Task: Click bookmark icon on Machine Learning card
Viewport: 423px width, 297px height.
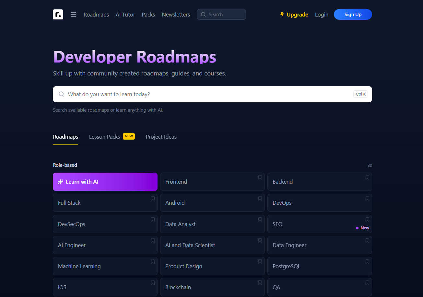Action: point(153,262)
